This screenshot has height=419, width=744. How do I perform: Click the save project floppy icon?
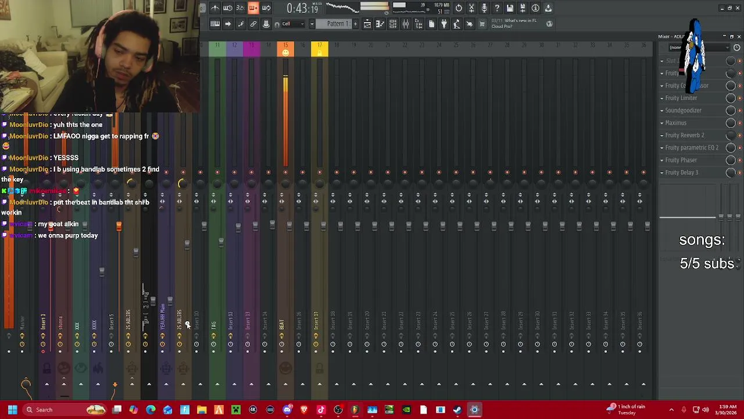pyautogui.click(x=510, y=8)
